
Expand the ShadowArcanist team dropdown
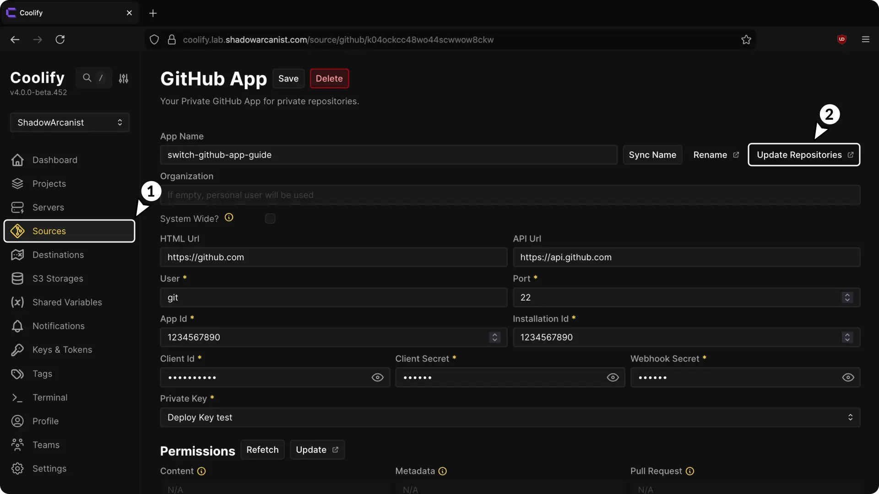click(70, 123)
